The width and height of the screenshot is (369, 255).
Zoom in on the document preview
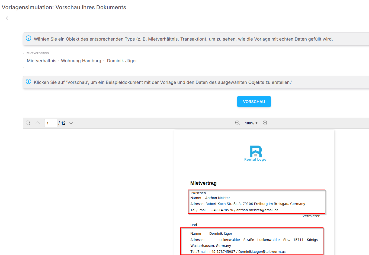pos(265,123)
